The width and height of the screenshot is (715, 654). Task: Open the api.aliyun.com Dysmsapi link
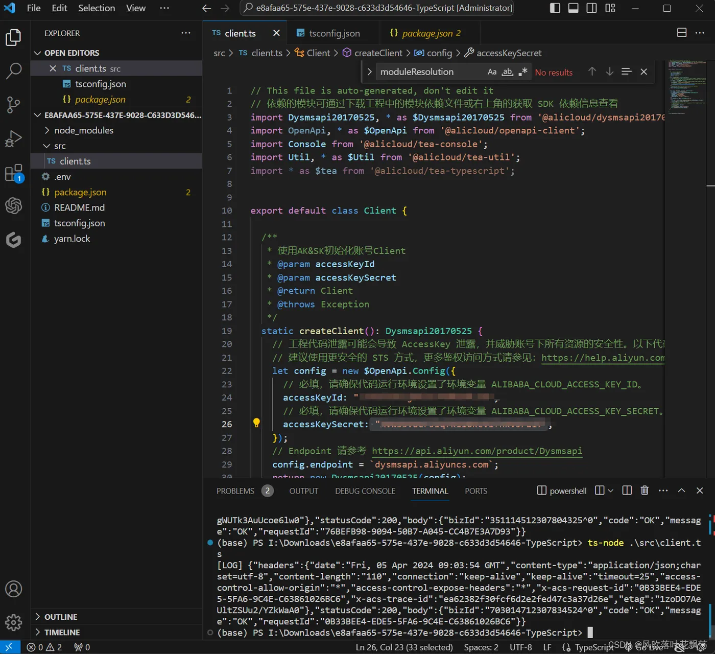(477, 451)
